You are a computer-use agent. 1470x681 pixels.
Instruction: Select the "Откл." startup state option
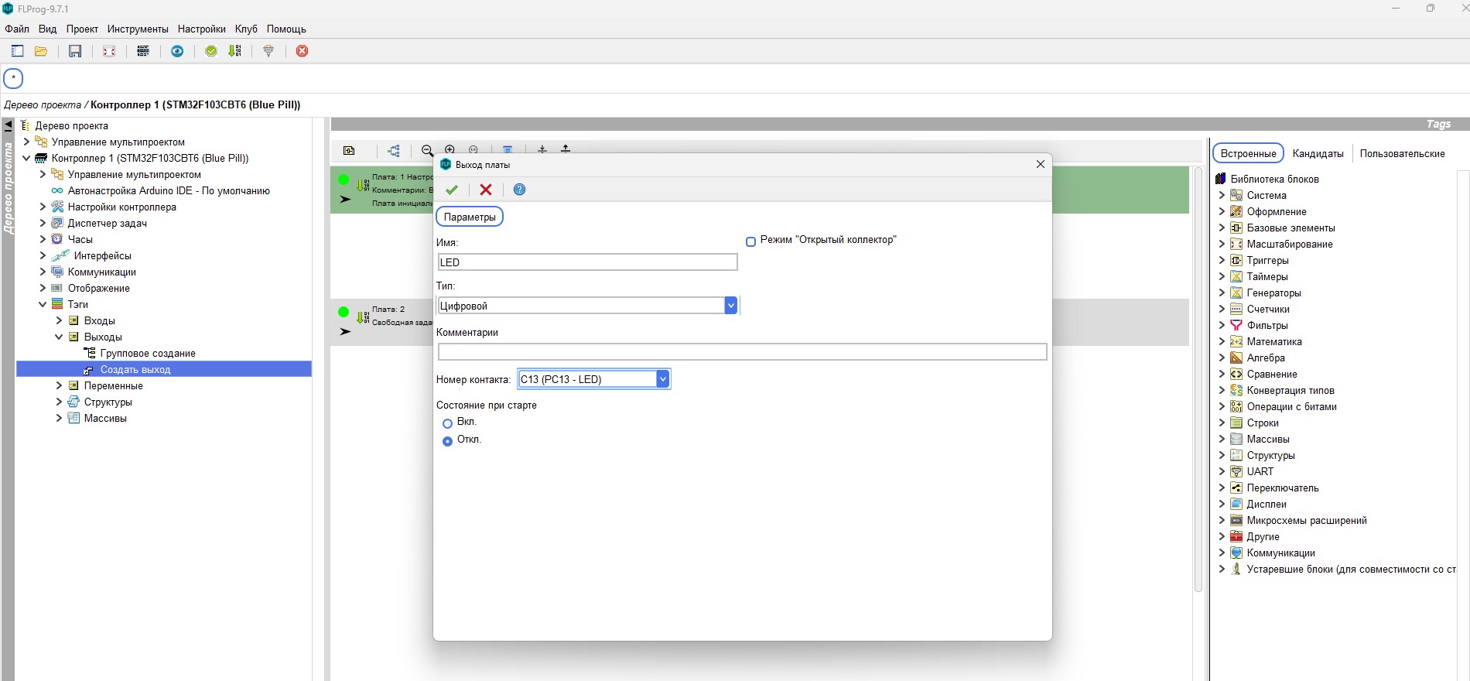click(x=447, y=441)
